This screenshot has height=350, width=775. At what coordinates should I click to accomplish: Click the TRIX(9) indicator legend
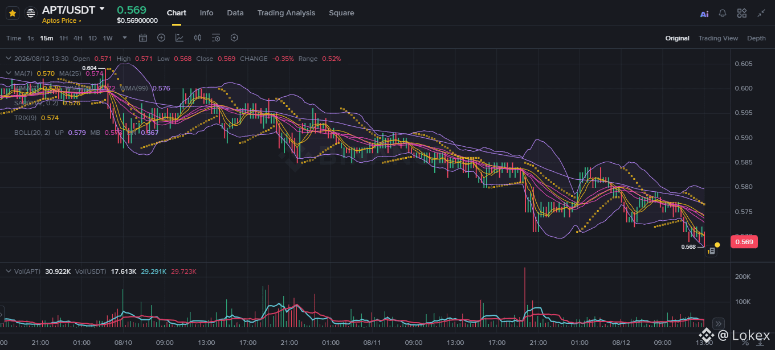25,118
